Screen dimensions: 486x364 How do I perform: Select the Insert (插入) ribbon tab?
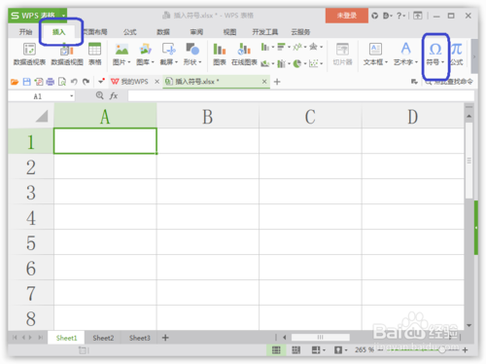point(59,32)
